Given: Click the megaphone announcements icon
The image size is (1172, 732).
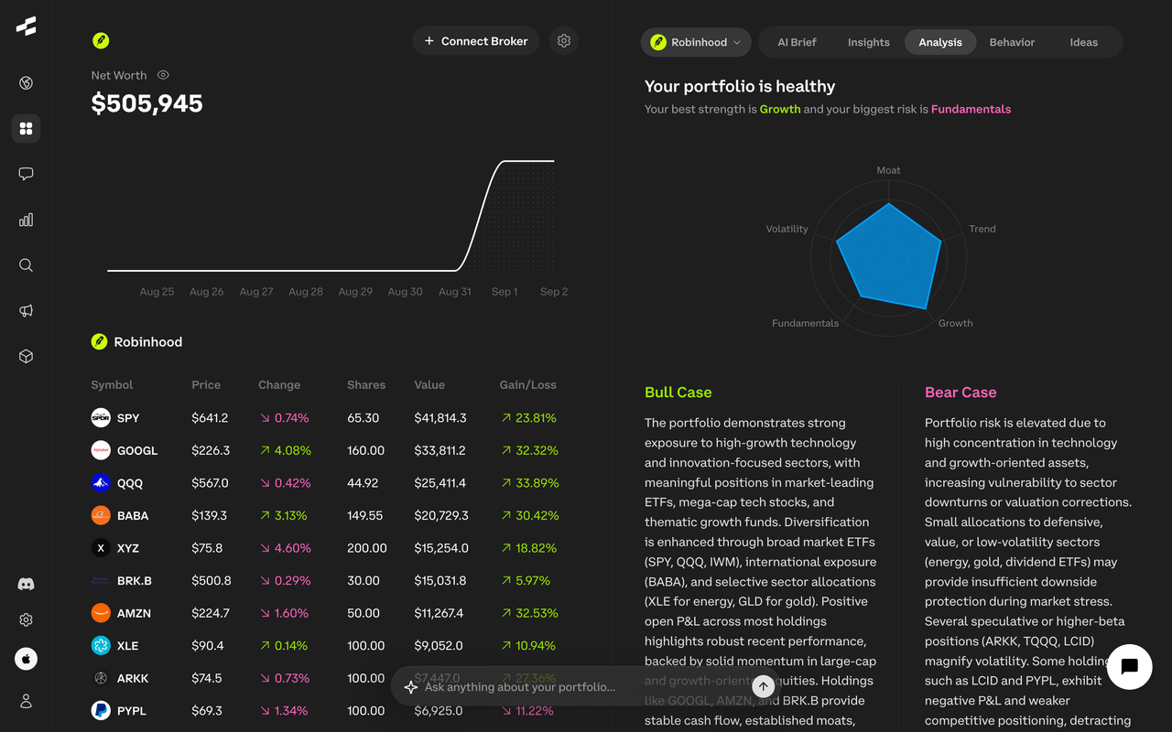Looking at the screenshot, I should click(26, 311).
